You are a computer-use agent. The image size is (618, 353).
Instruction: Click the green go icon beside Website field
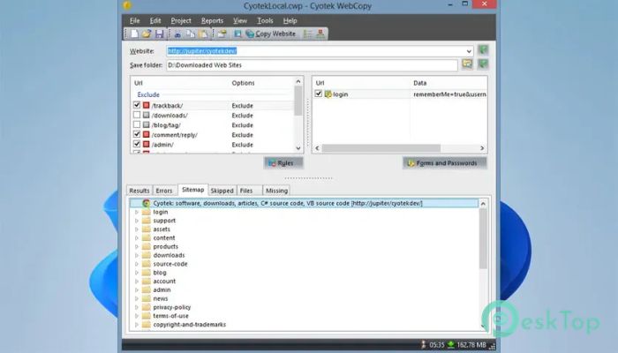tap(483, 50)
